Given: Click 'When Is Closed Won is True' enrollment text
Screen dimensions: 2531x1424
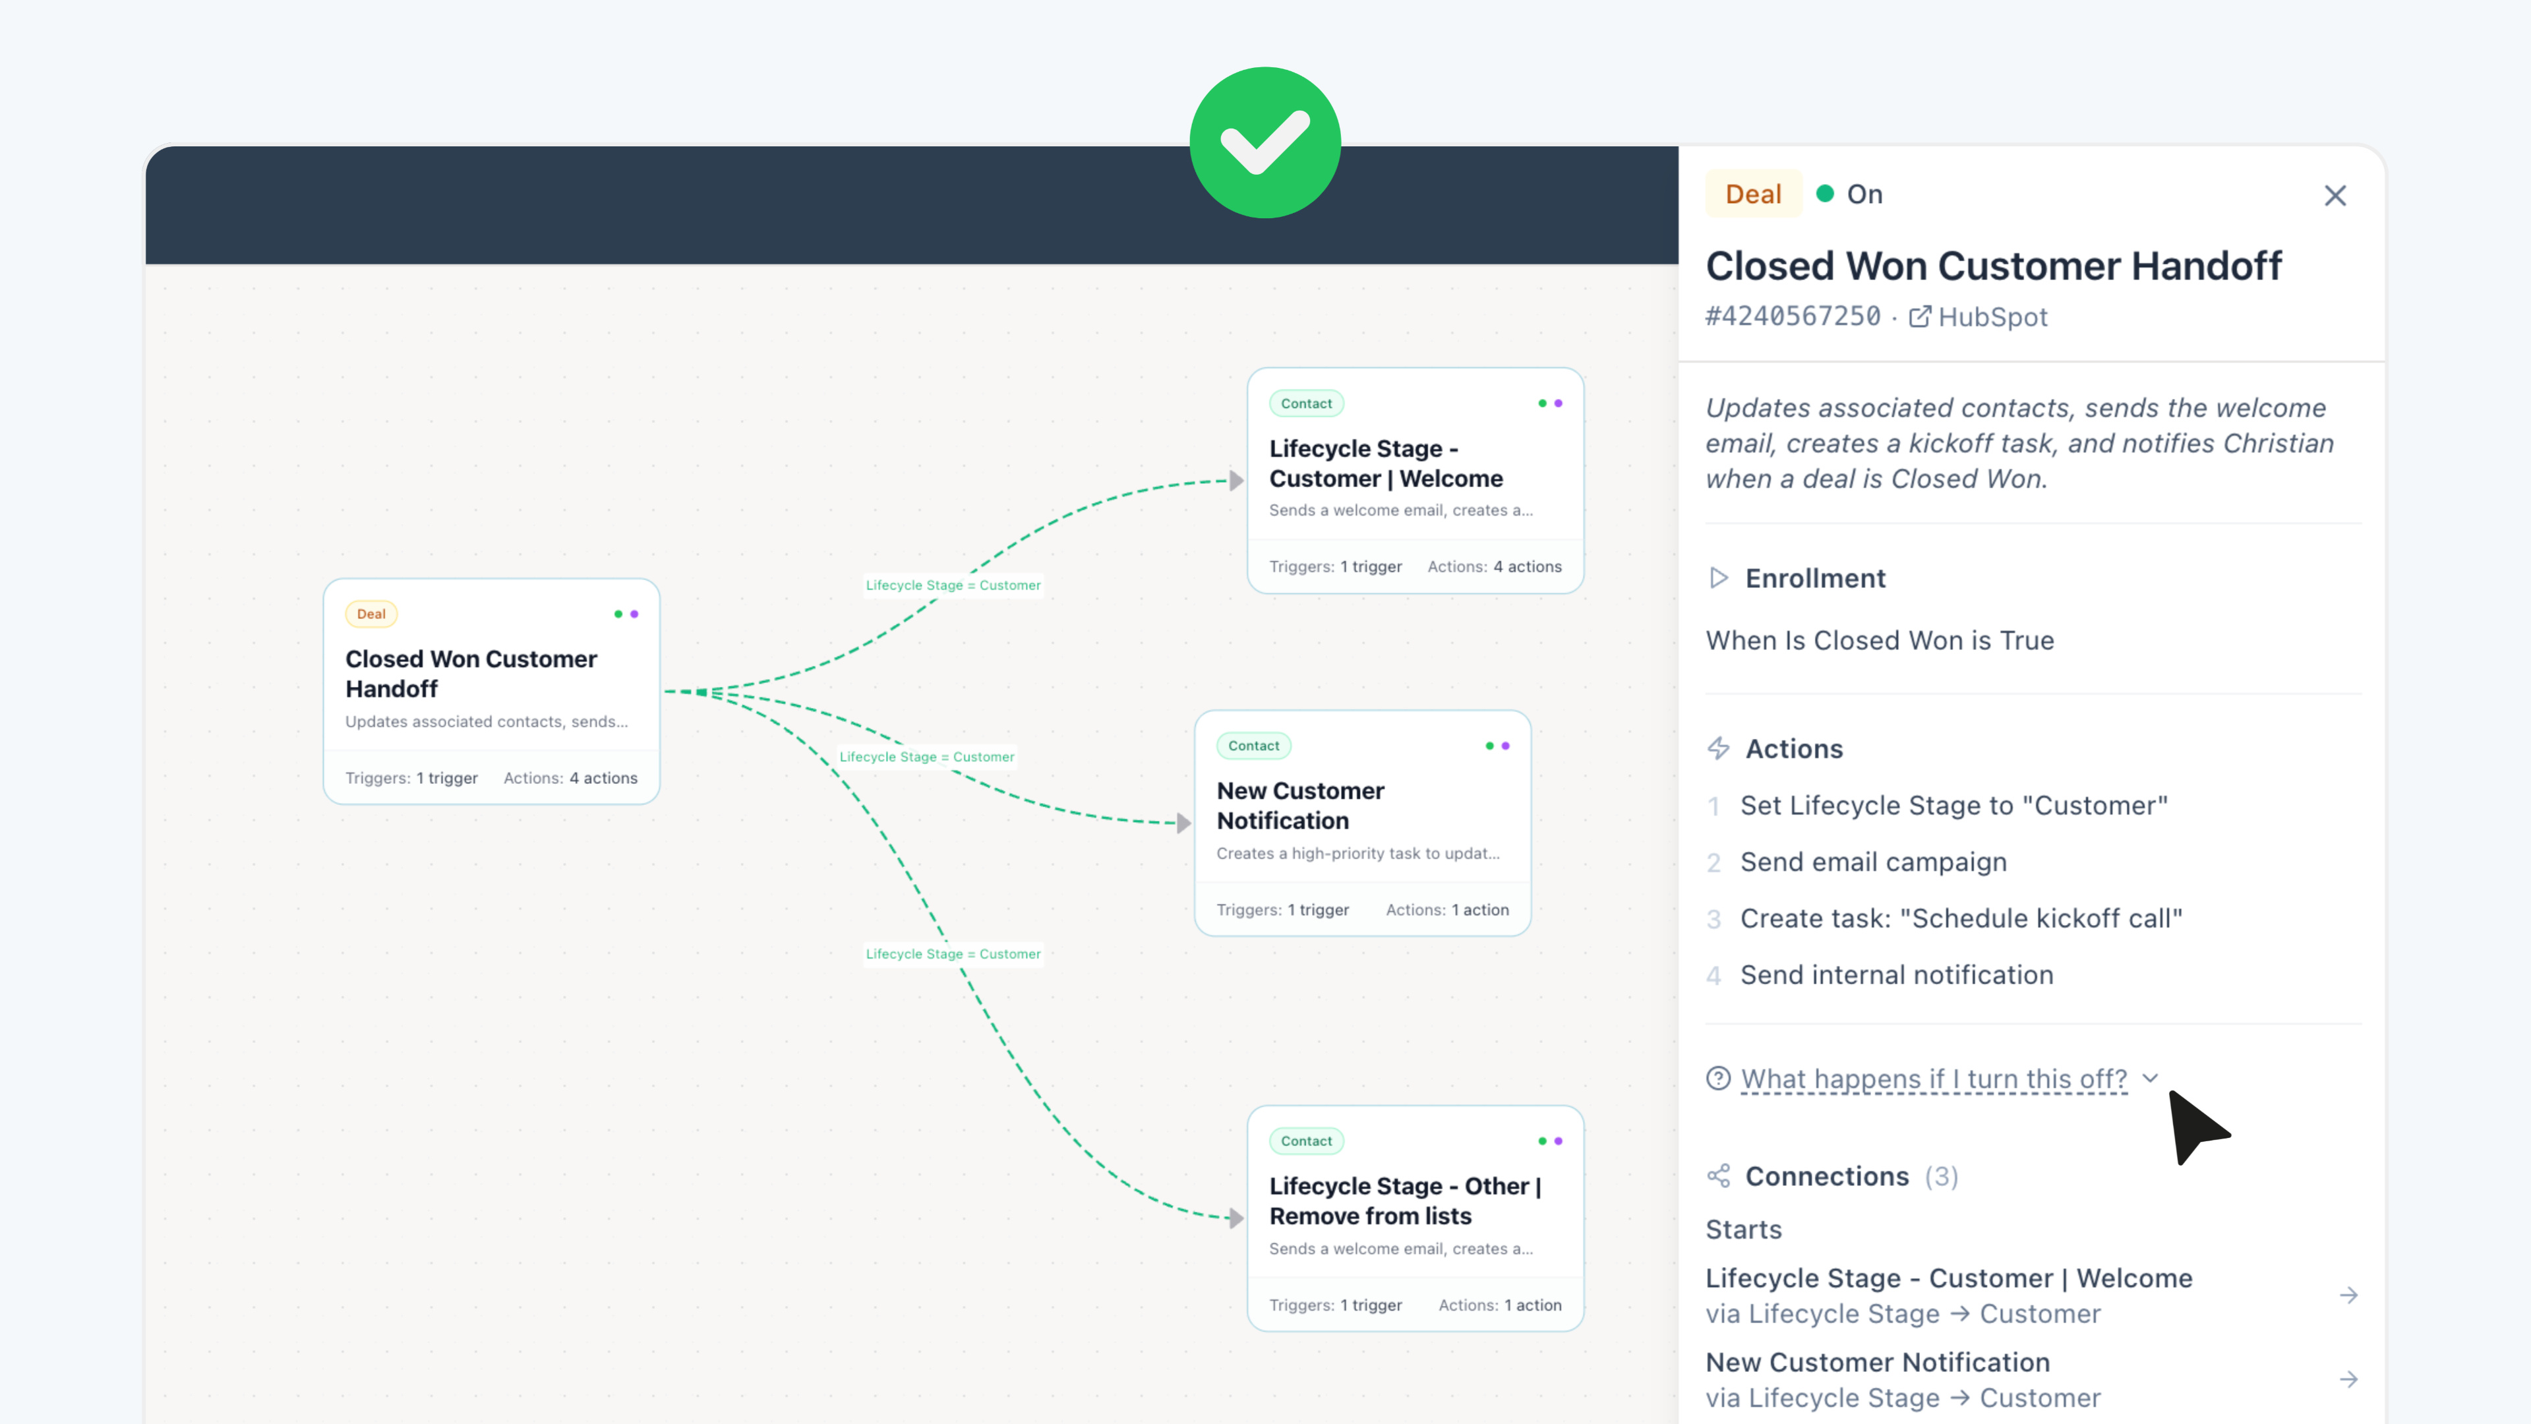Looking at the screenshot, I should click(1880, 641).
